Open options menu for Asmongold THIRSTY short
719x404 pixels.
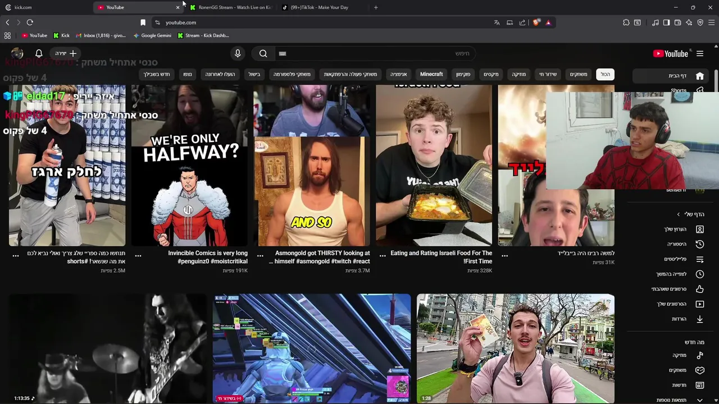tap(260, 256)
